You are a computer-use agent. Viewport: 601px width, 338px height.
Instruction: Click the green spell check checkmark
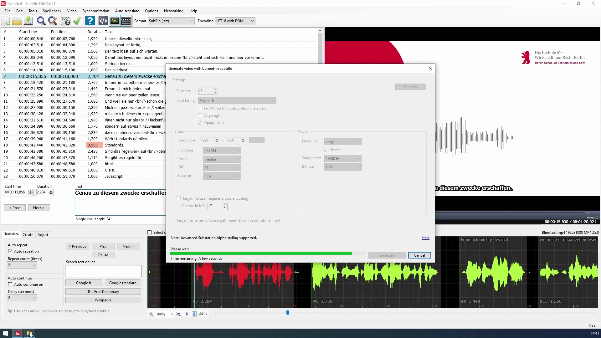(77, 21)
